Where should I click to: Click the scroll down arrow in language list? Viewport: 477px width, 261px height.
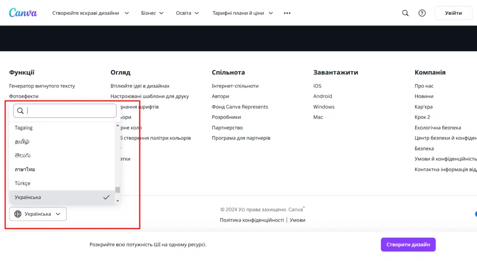pos(118,201)
